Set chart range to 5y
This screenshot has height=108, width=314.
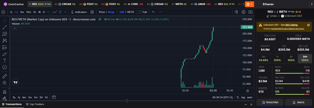click(14, 97)
